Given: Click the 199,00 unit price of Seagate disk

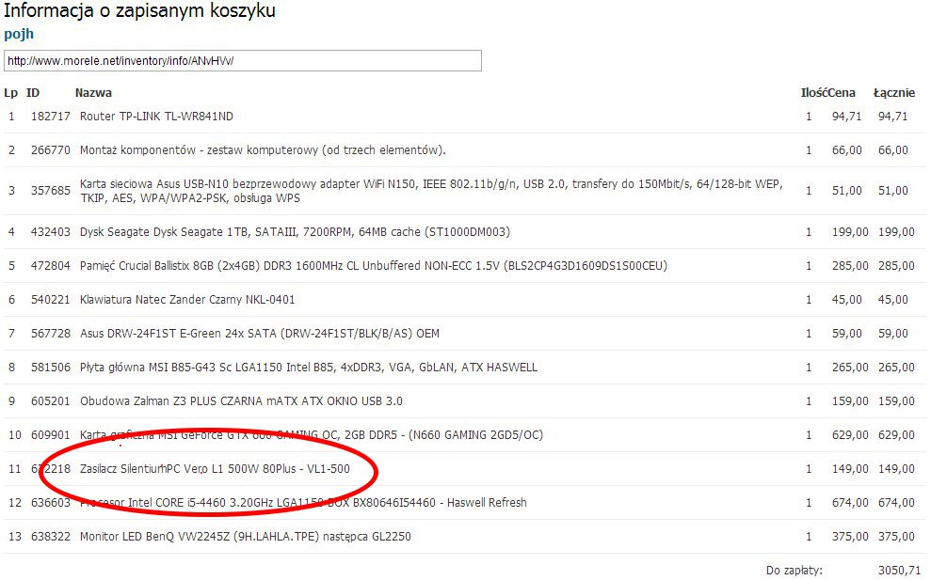Looking at the screenshot, I should (850, 232).
